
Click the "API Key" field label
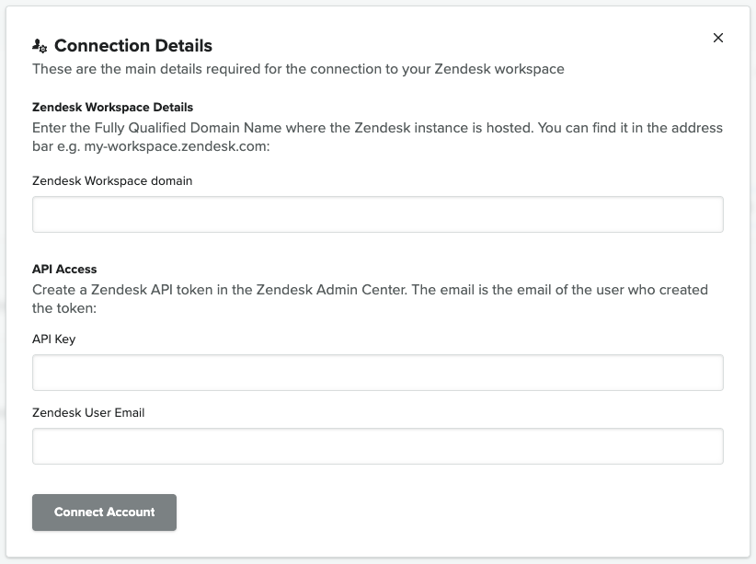click(54, 340)
